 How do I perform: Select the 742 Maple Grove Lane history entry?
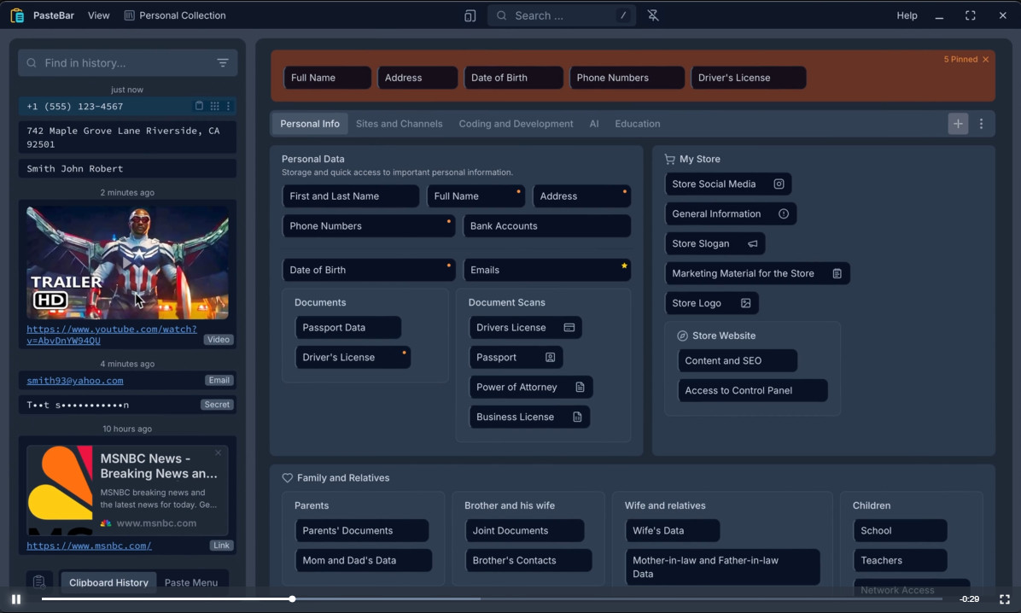click(x=128, y=137)
